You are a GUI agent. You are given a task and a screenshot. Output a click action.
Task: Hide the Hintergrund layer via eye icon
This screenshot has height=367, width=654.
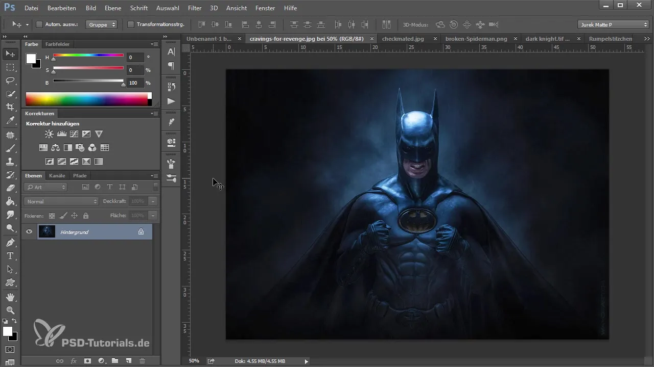pos(29,232)
